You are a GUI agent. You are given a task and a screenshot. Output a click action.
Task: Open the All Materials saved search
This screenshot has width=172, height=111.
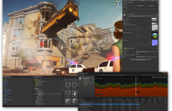40,83
